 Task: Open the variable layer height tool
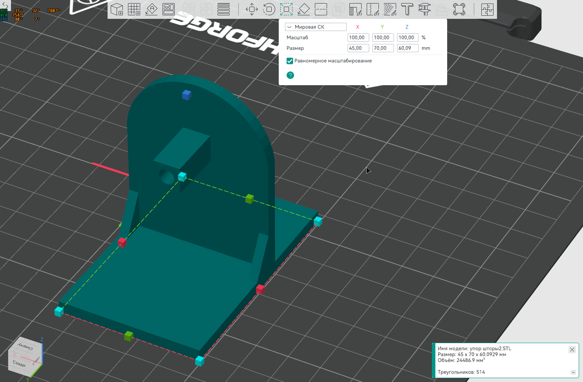[x=223, y=9]
